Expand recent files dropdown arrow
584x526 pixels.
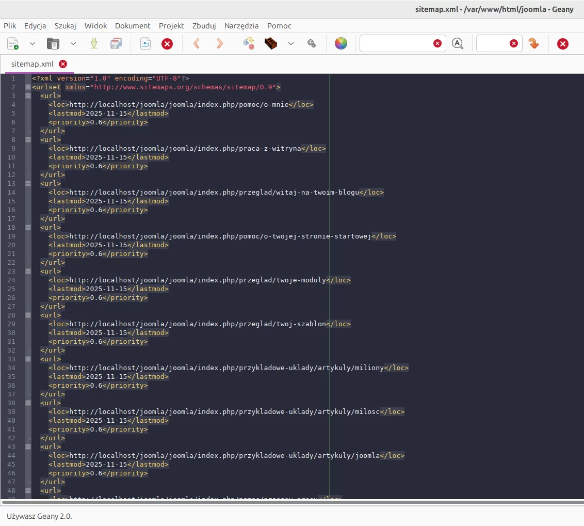[x=73, y=43]
